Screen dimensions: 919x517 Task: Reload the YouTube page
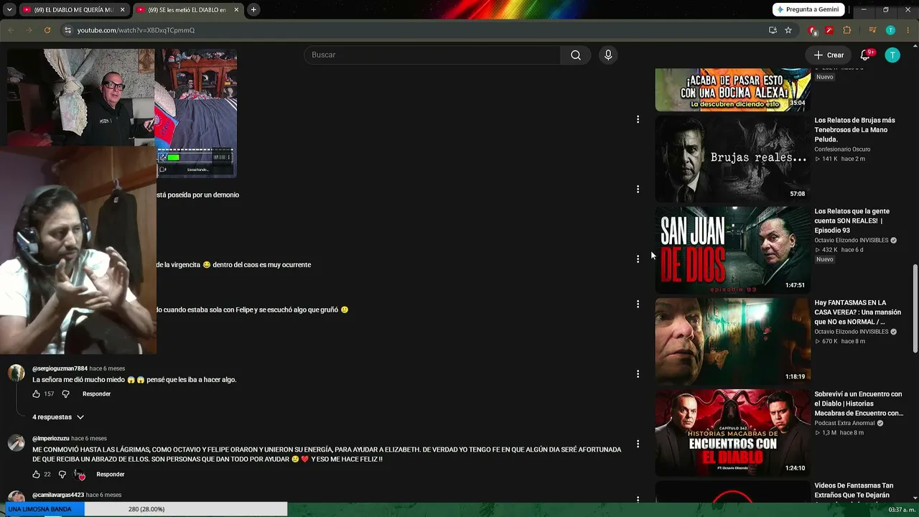pos(47,30)
